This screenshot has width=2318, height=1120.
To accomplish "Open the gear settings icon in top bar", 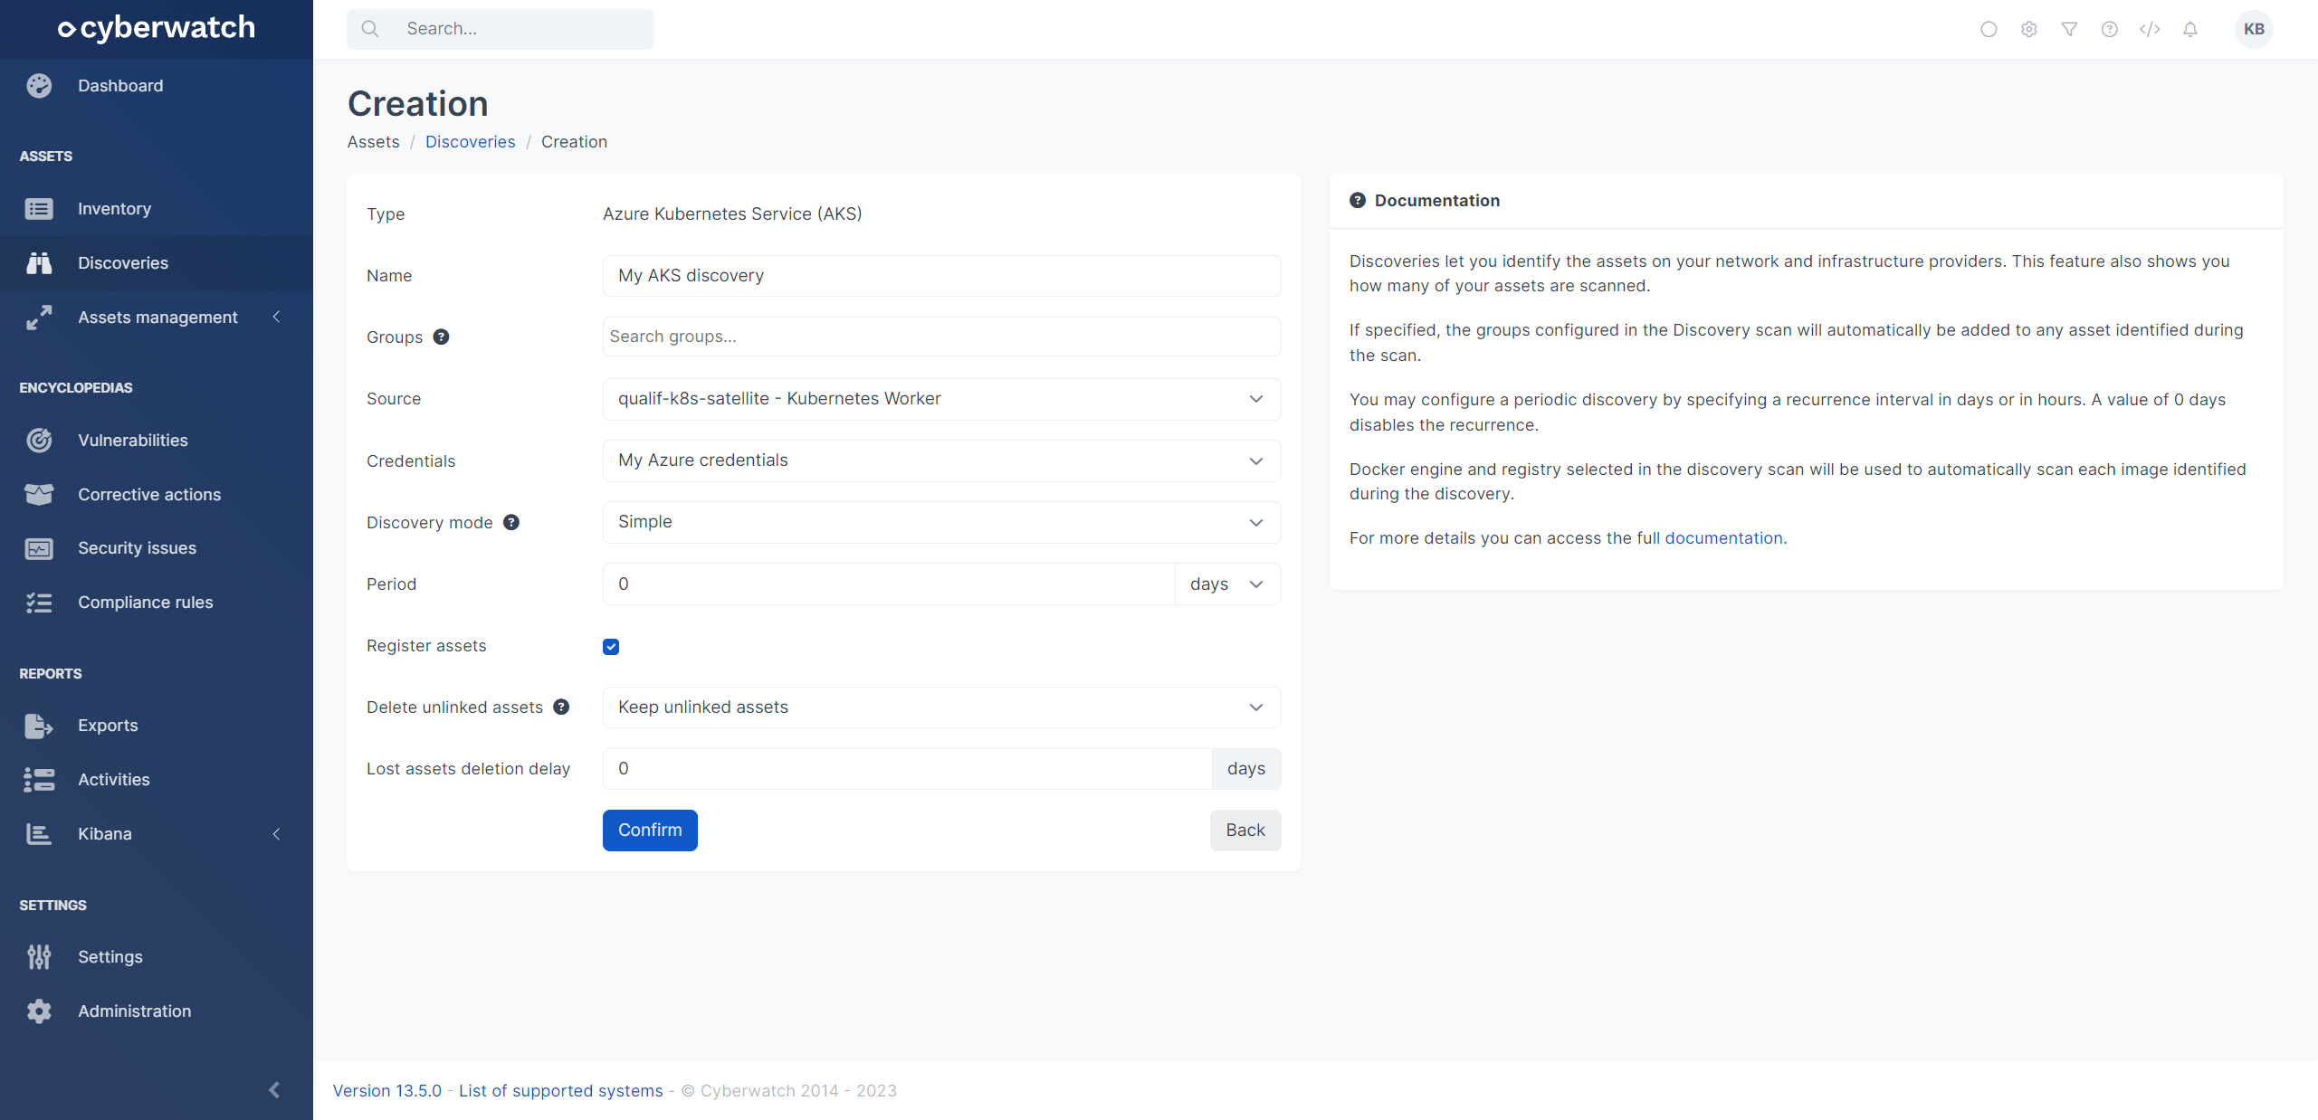I will click(2029, 29).
